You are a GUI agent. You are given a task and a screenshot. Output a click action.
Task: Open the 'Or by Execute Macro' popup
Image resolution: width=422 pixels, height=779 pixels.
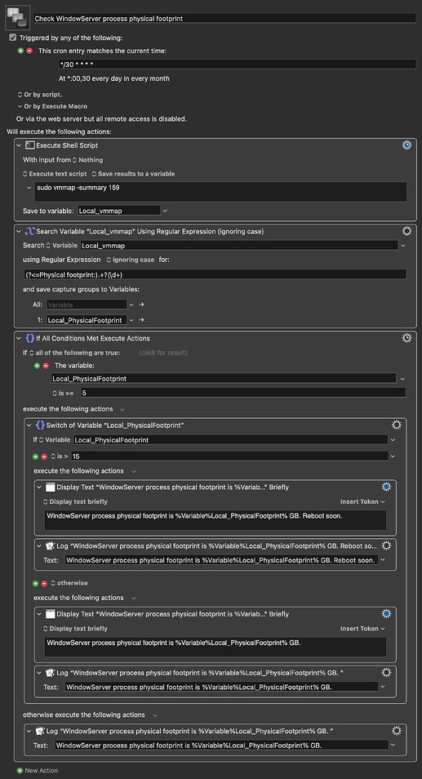click(52, 106)
